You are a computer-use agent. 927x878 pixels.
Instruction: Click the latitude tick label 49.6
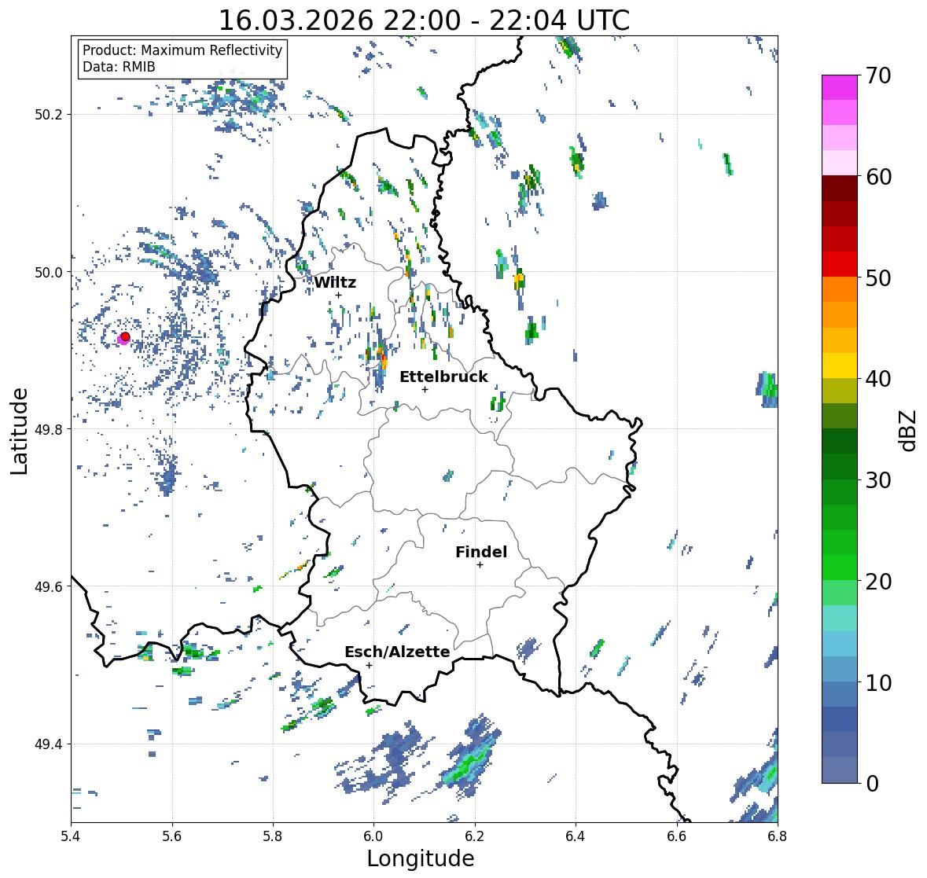click(49, 586)
